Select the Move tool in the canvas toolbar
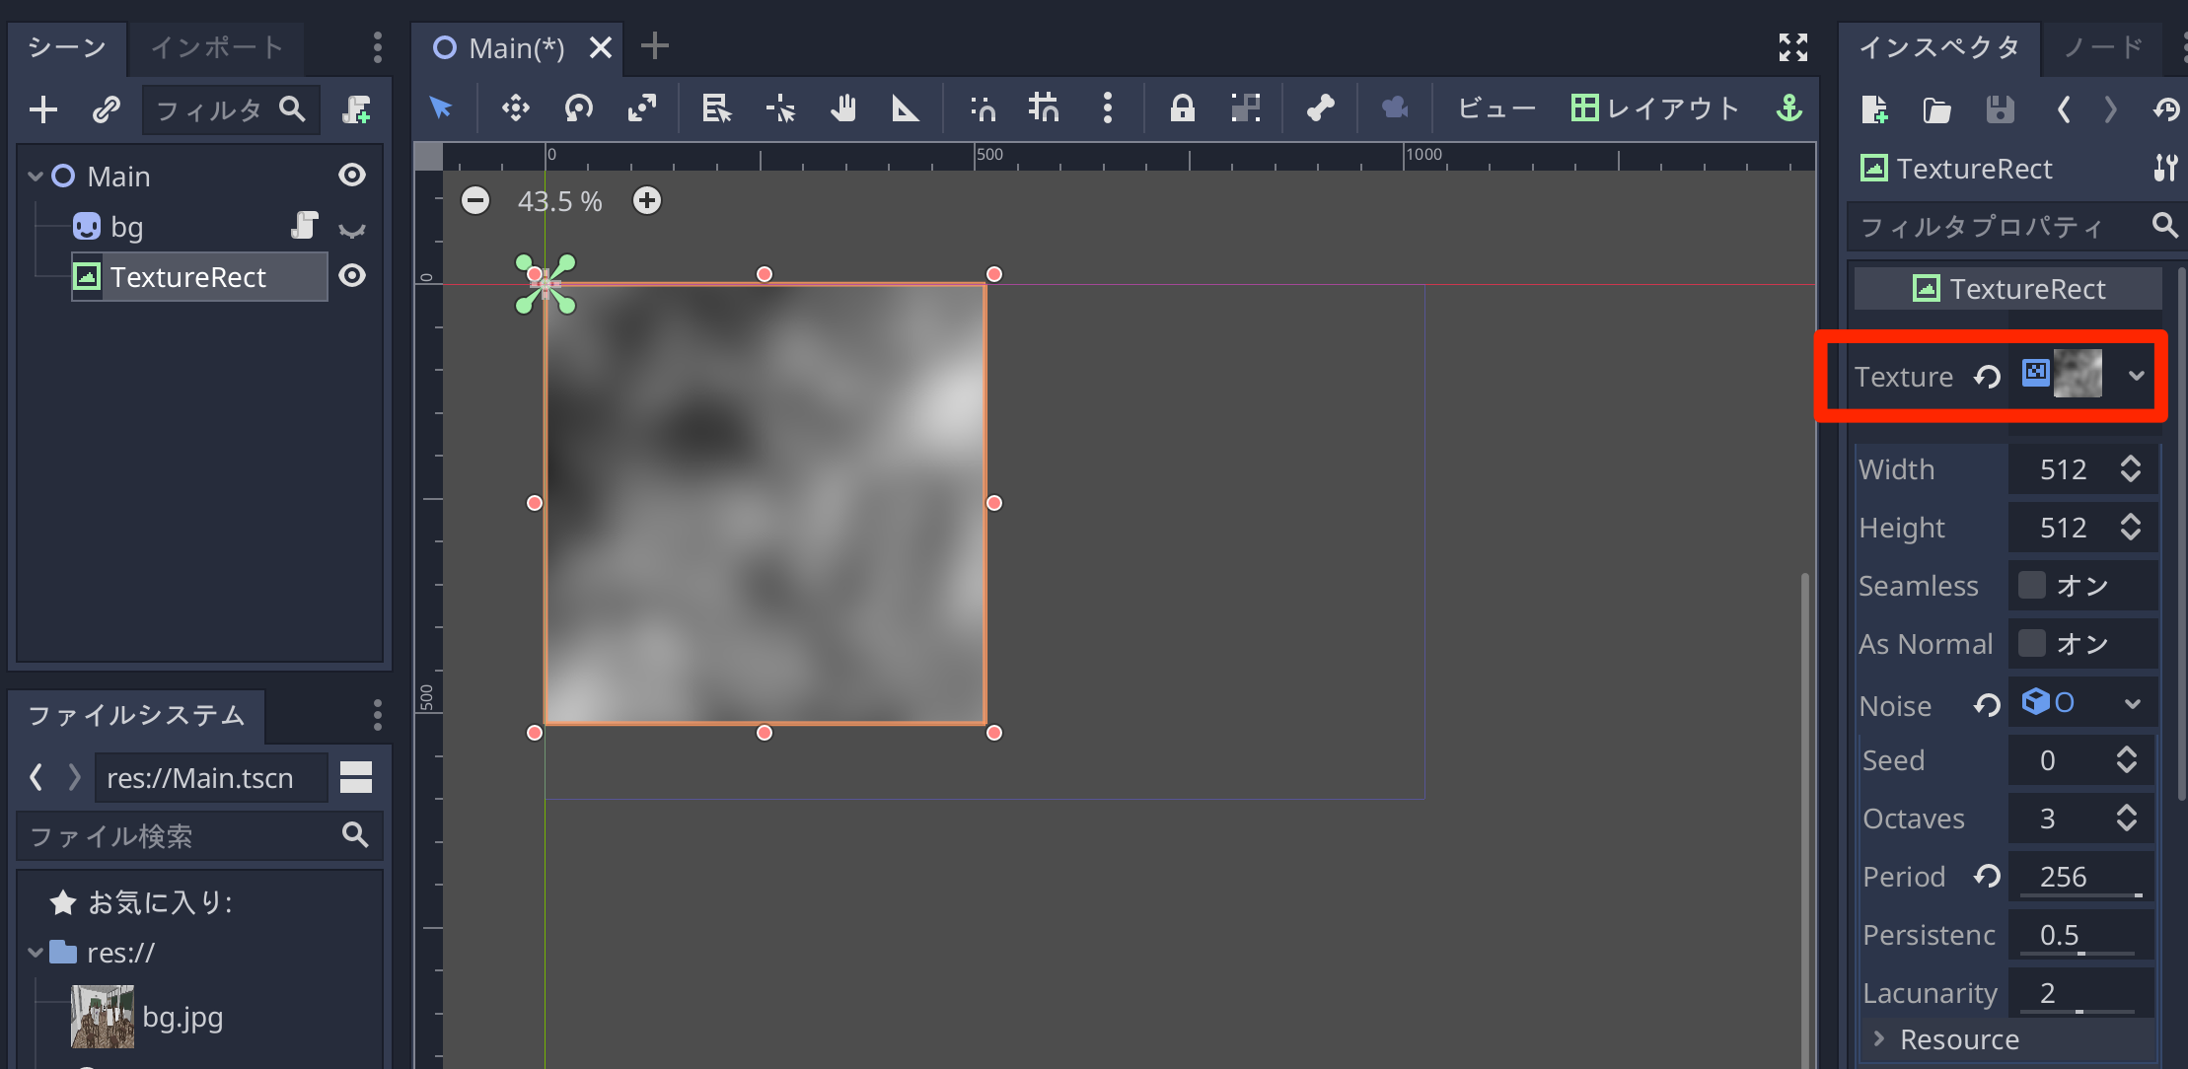The image size is (2188, 1069). tap(514, 108)
